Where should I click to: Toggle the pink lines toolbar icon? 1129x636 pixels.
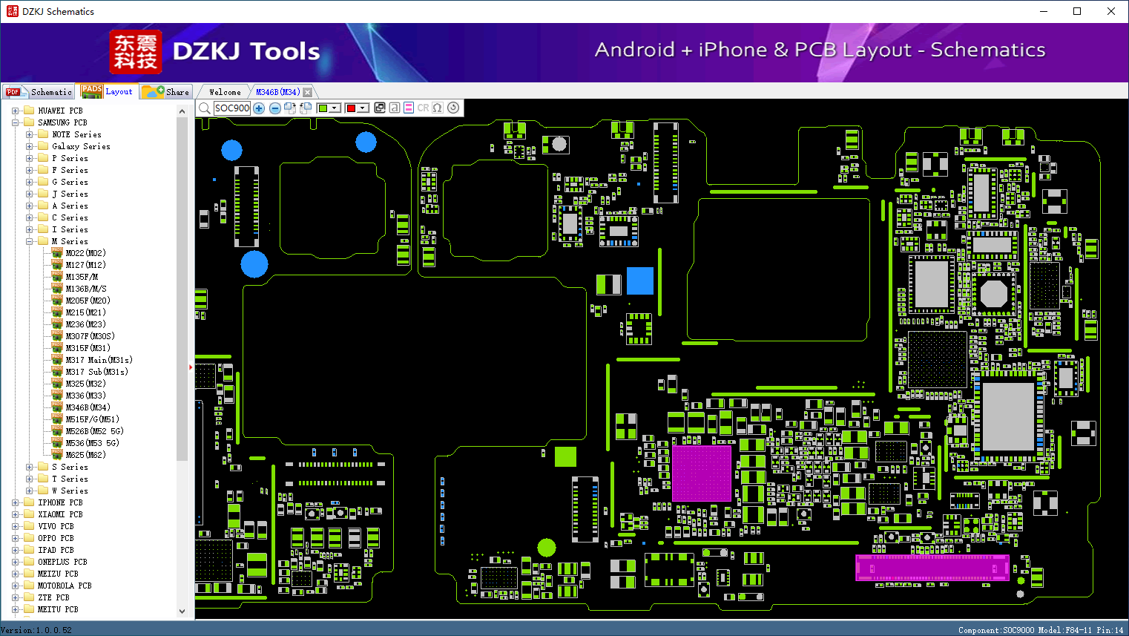408,108
